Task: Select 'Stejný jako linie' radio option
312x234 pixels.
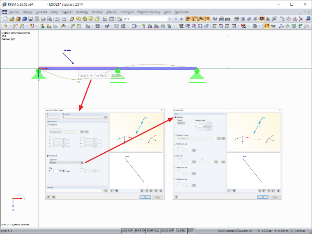Action: [x=176, y=179]
